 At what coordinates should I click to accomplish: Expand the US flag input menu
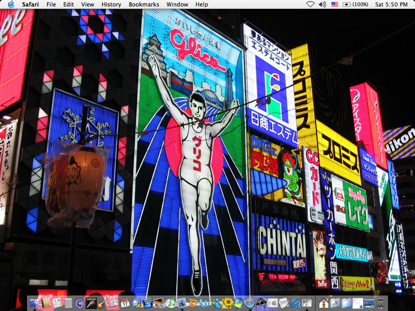335,4
